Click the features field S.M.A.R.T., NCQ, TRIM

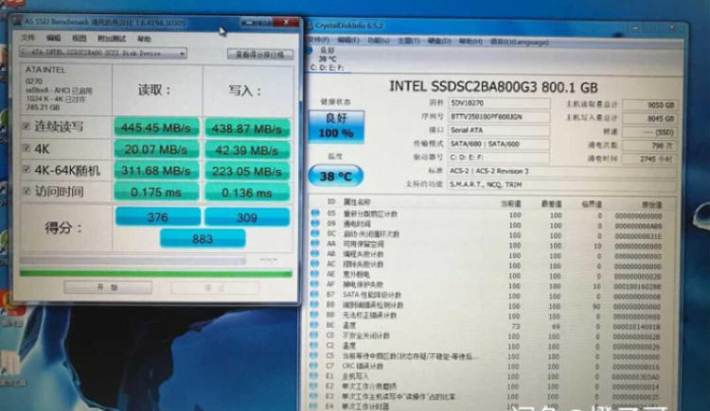point(562,184)
